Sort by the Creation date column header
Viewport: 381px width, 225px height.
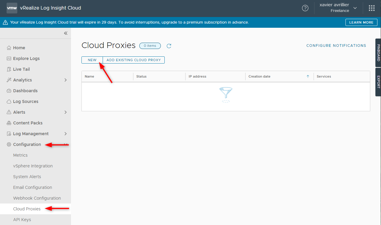(x=260, y=76)
